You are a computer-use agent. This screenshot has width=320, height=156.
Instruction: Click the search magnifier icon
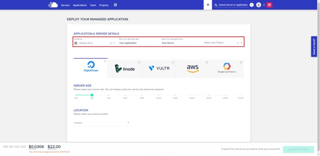click(216, 5)
